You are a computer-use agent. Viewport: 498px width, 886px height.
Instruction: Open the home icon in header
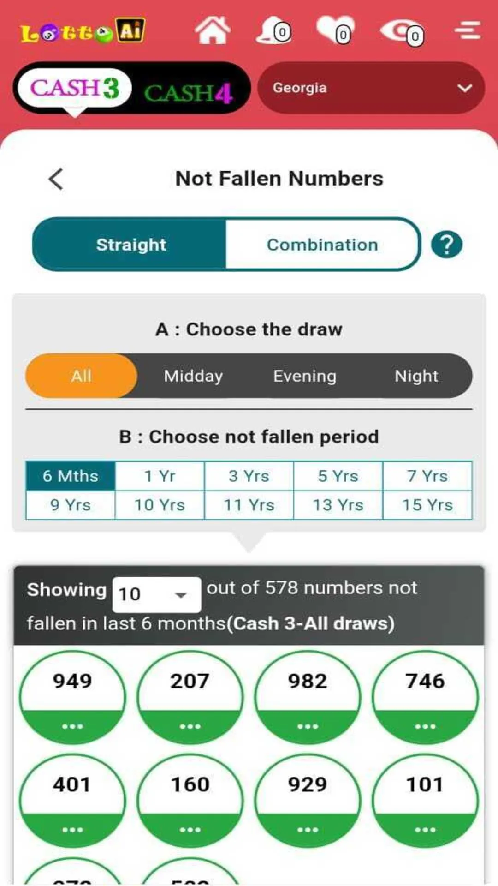click(x=212, y=30)
